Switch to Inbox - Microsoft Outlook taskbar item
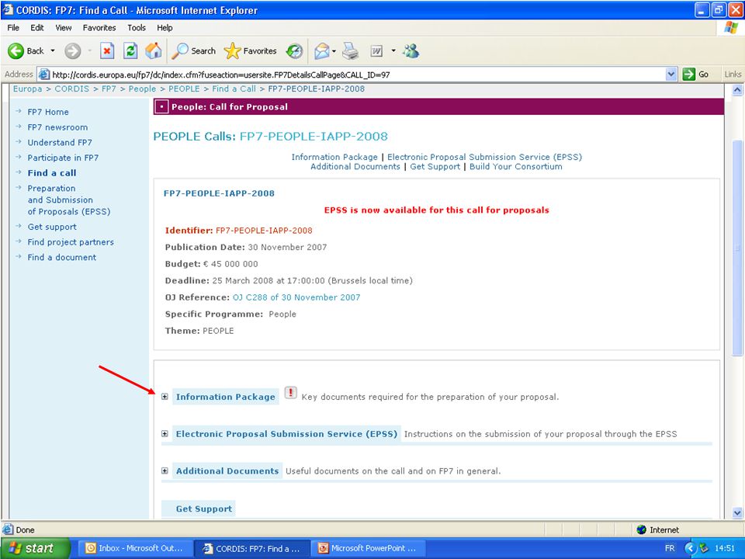Viewport: 745px width, 559px height. [134, 548]
